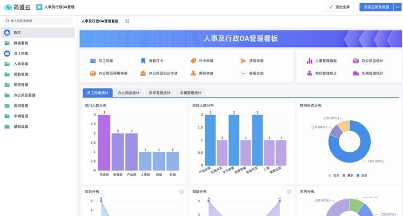The height and width of the screenshot is (216, 403).
Task: Click the 人事部 axis label
Action: click(x=145, y=174)
